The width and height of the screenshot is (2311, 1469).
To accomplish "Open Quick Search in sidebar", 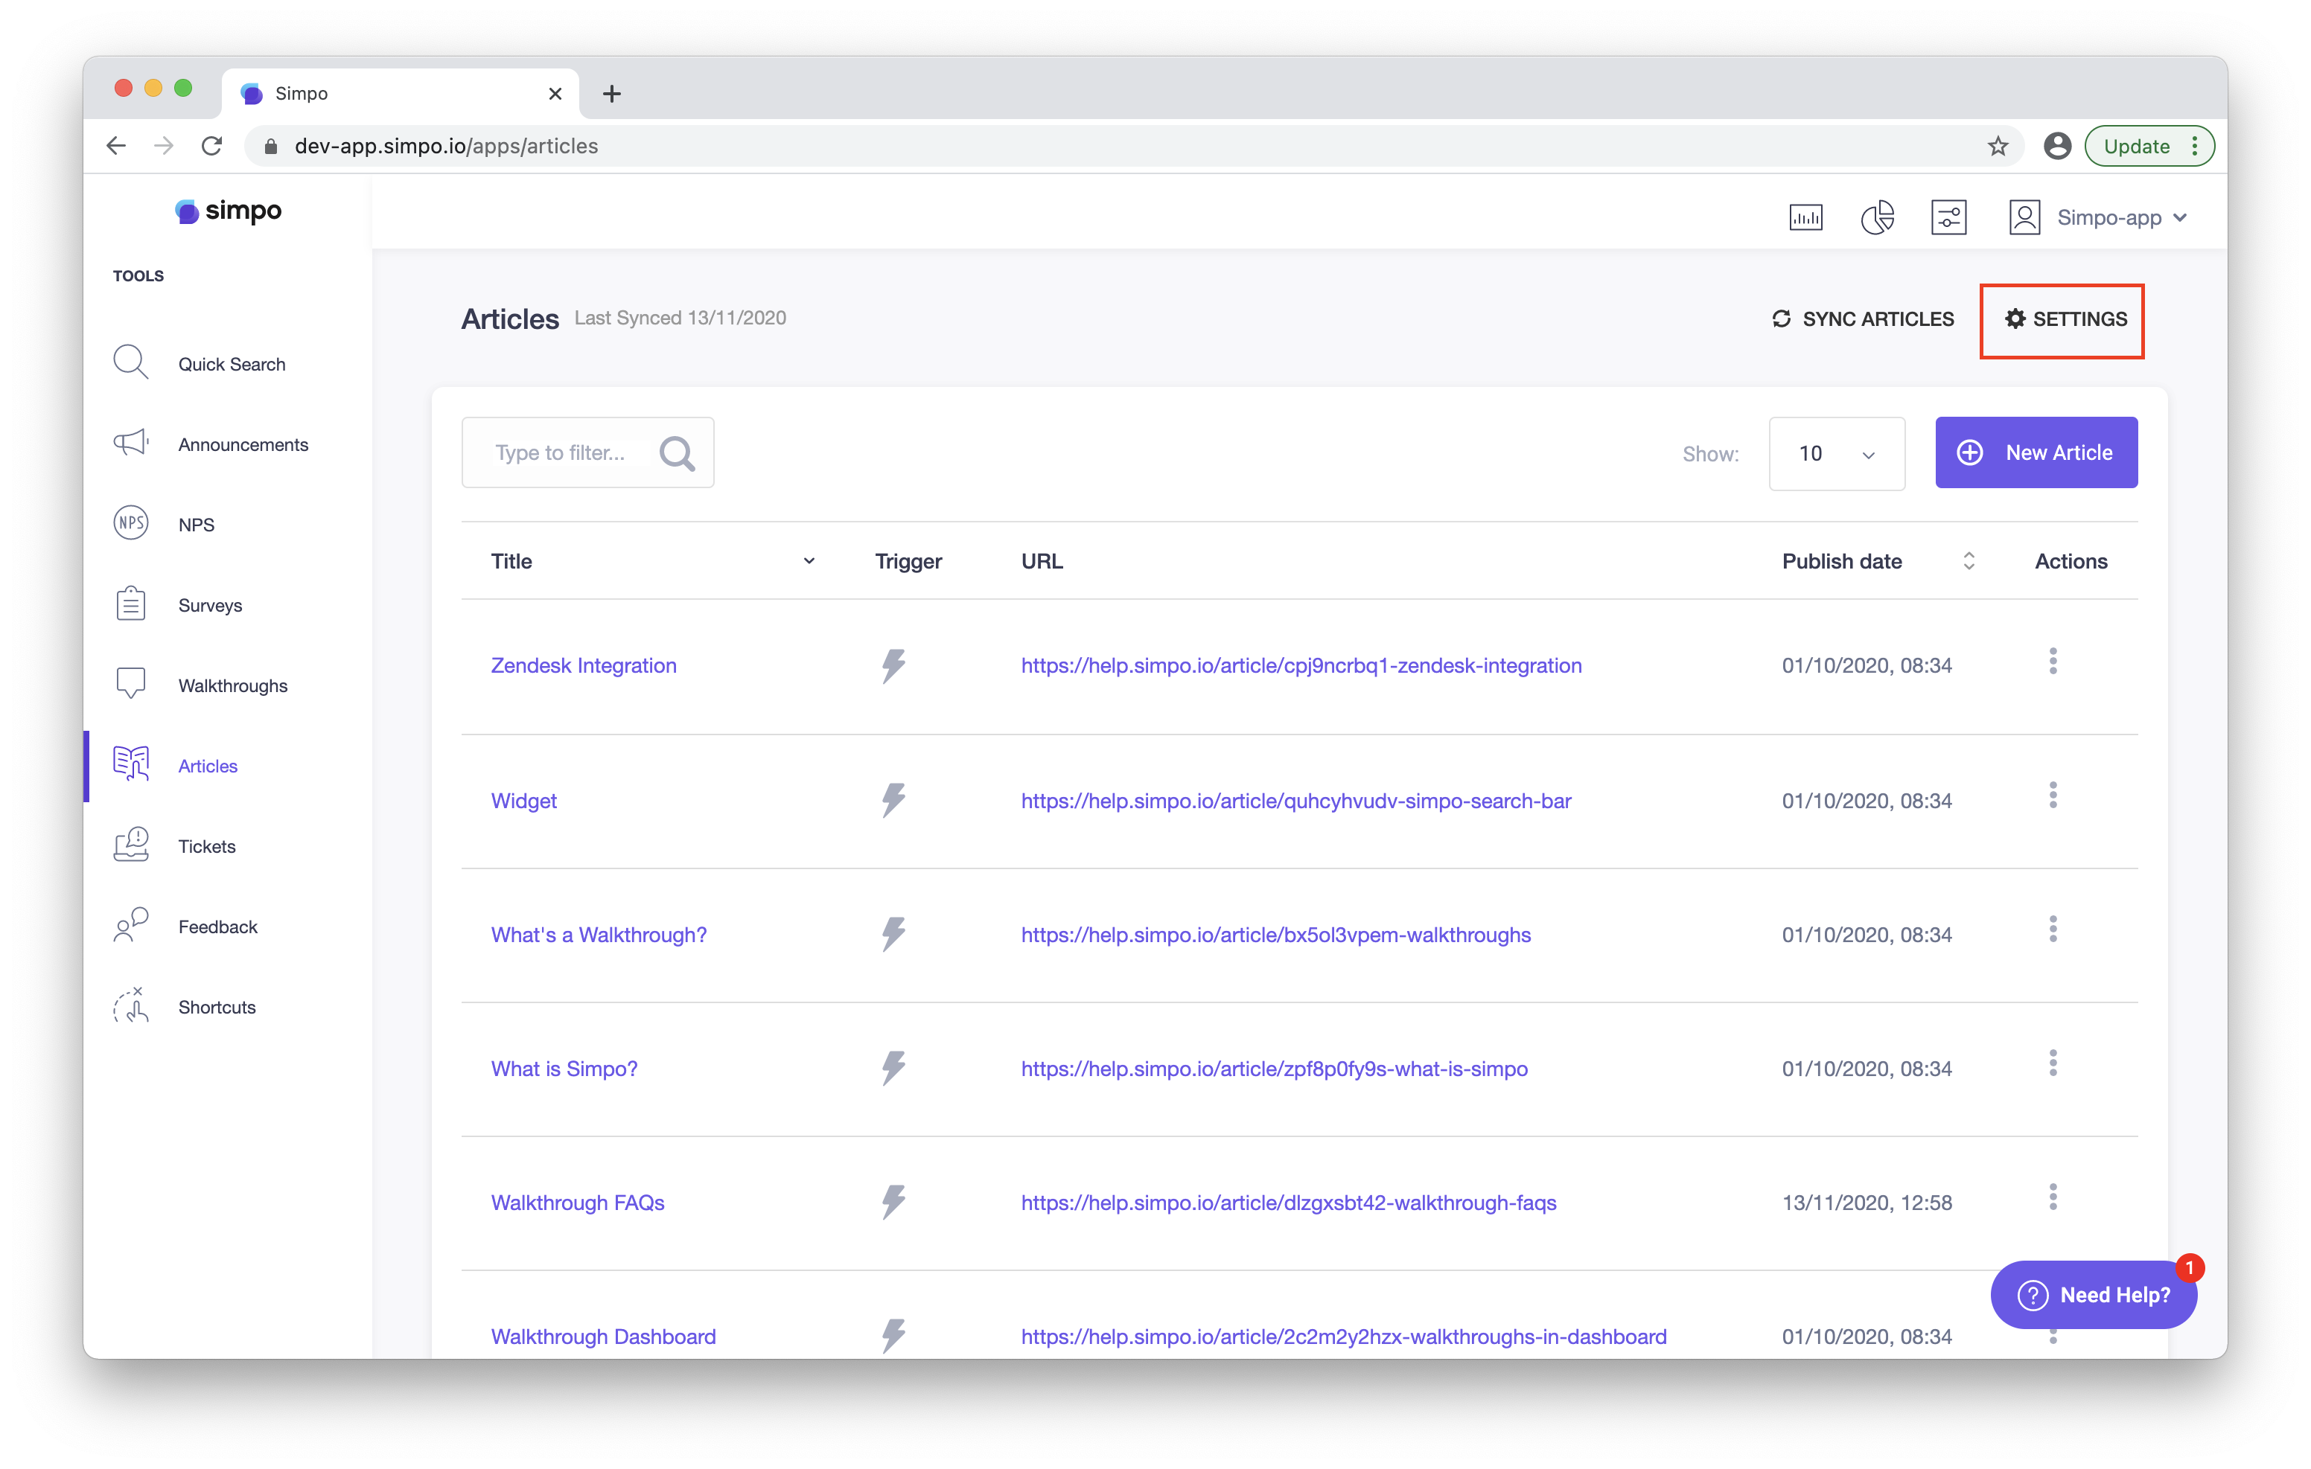I will [x=232, y=365].
